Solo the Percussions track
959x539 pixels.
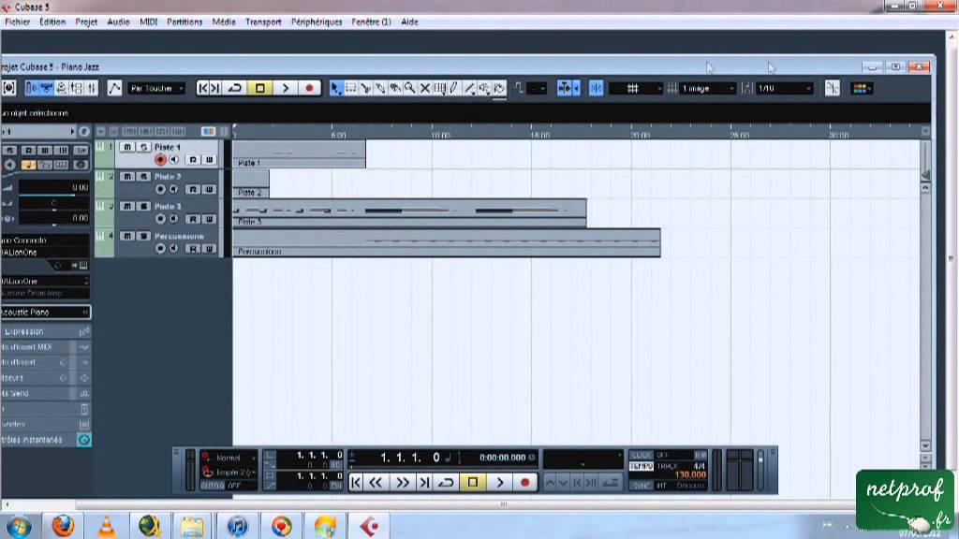143,236
